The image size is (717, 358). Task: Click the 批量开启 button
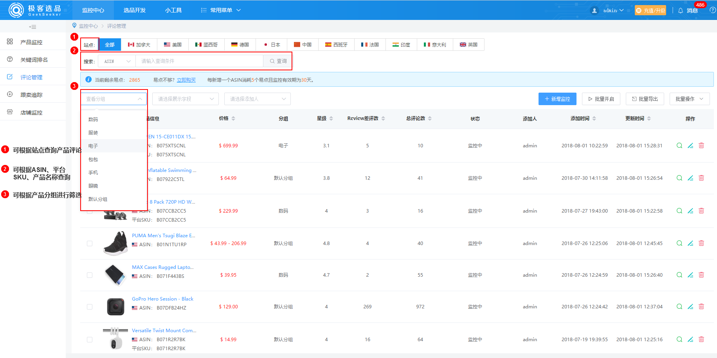click(x=601, y=99)
